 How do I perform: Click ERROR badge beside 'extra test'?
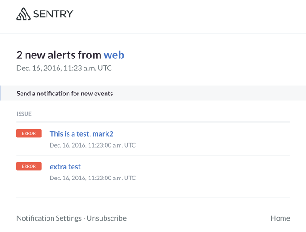click(x=29, y=166)
